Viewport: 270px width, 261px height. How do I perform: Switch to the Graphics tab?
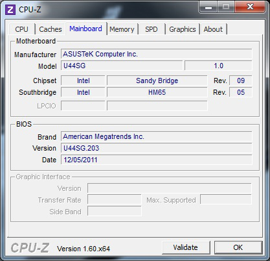183,29
